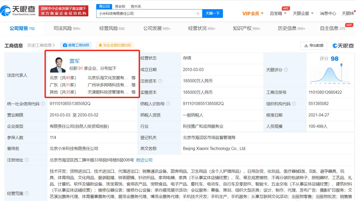Click the info icon next to 组织机构代码
This screenshot has height=201, width=356.
pyautogui.click(x=294, y=104)
